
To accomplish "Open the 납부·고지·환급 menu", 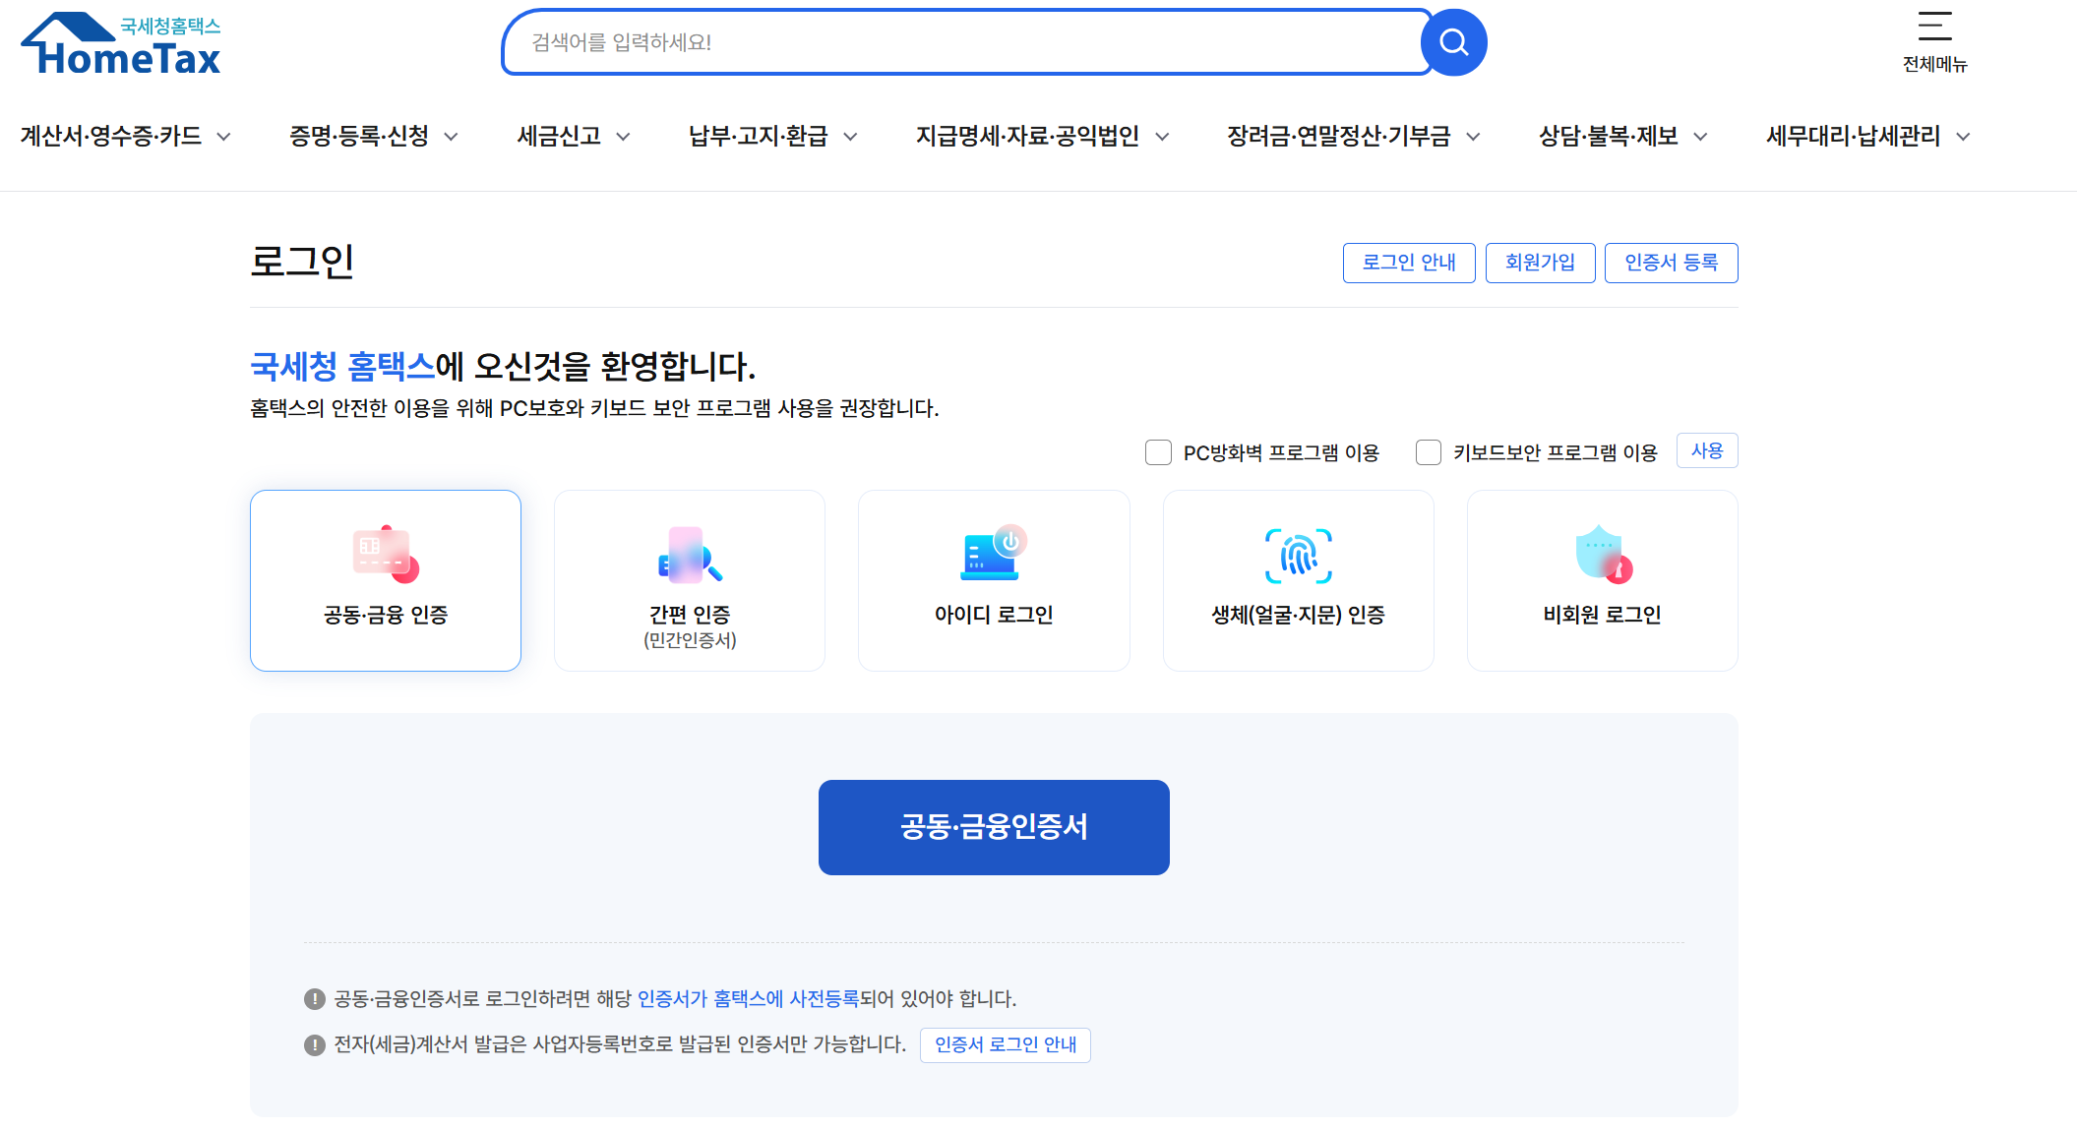I will point(759,136).
